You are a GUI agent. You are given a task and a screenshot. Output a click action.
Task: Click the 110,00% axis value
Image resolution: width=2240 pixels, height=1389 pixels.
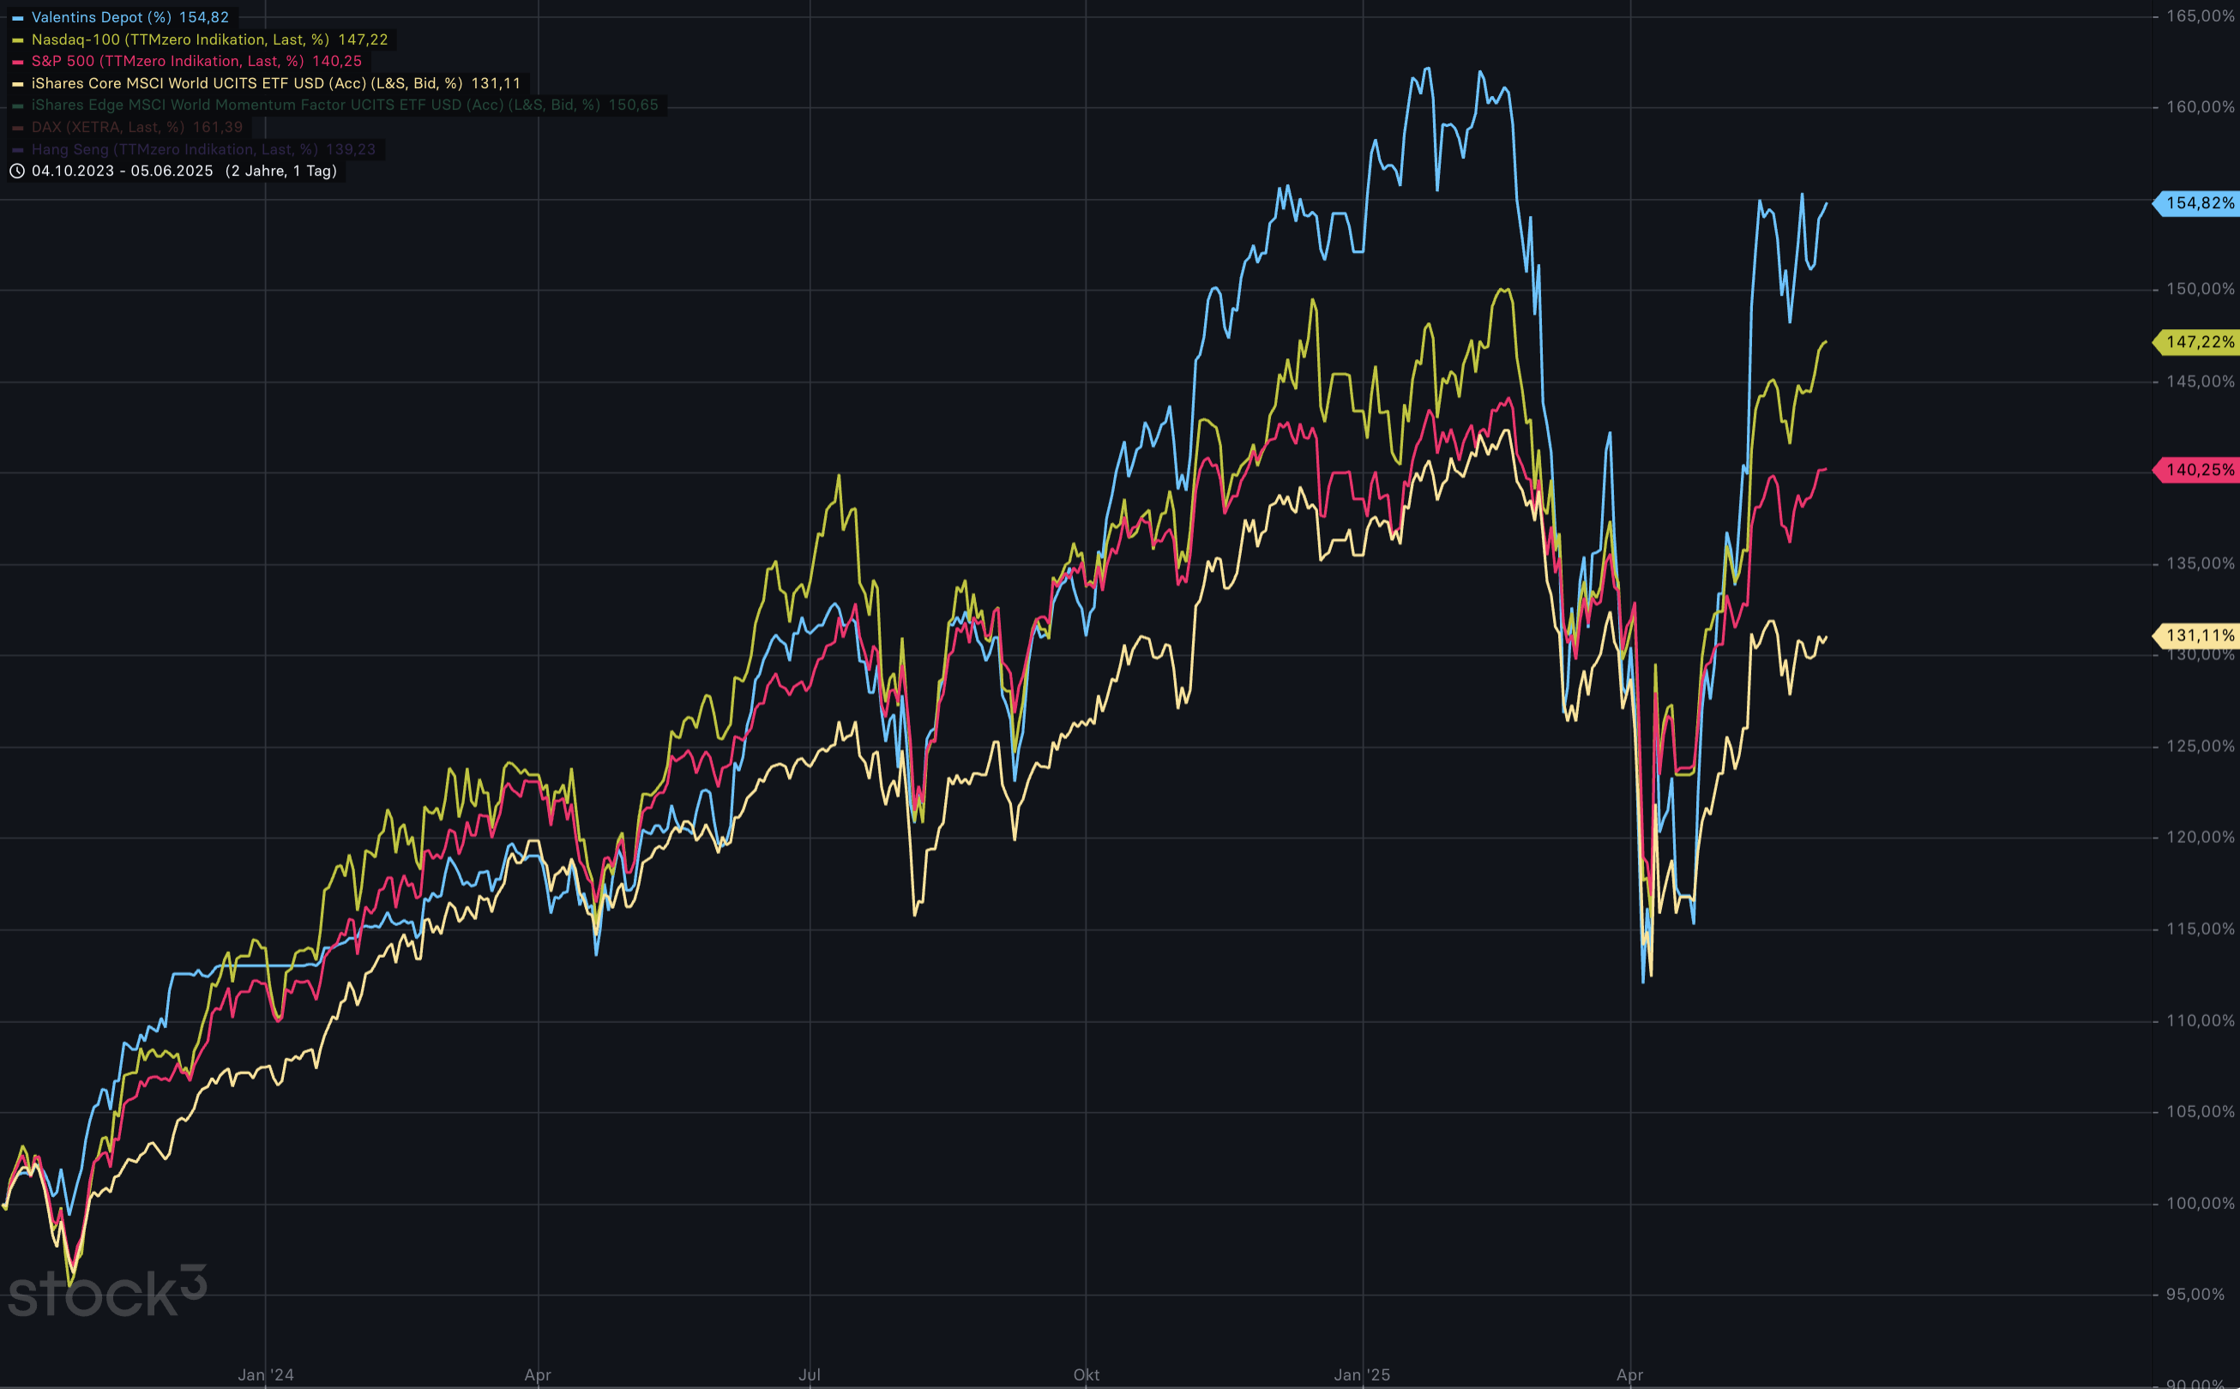(x=2201, y=1020)
